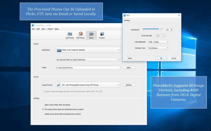Enable Delete source photo after processing
Image resolution: width=211 pixels, height=131 pixels.
click(43, 114)
